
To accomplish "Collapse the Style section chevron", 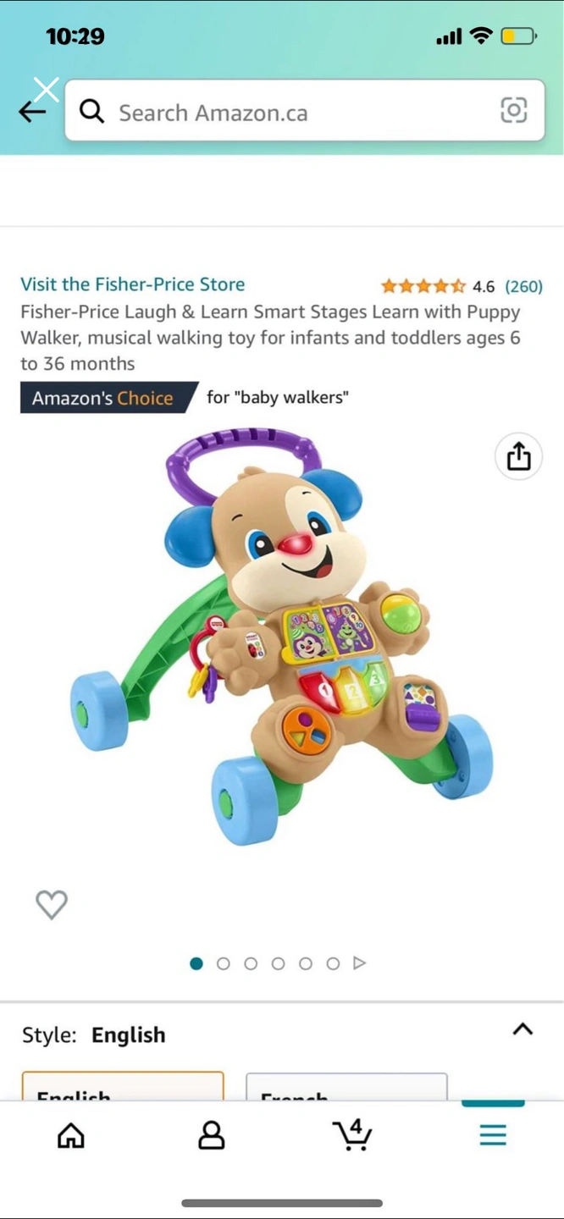I will click(523, 1029).
